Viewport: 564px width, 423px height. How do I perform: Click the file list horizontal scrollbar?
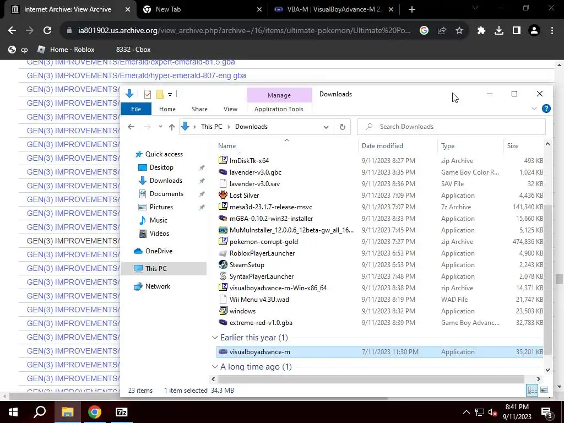[x=371, y=379]
